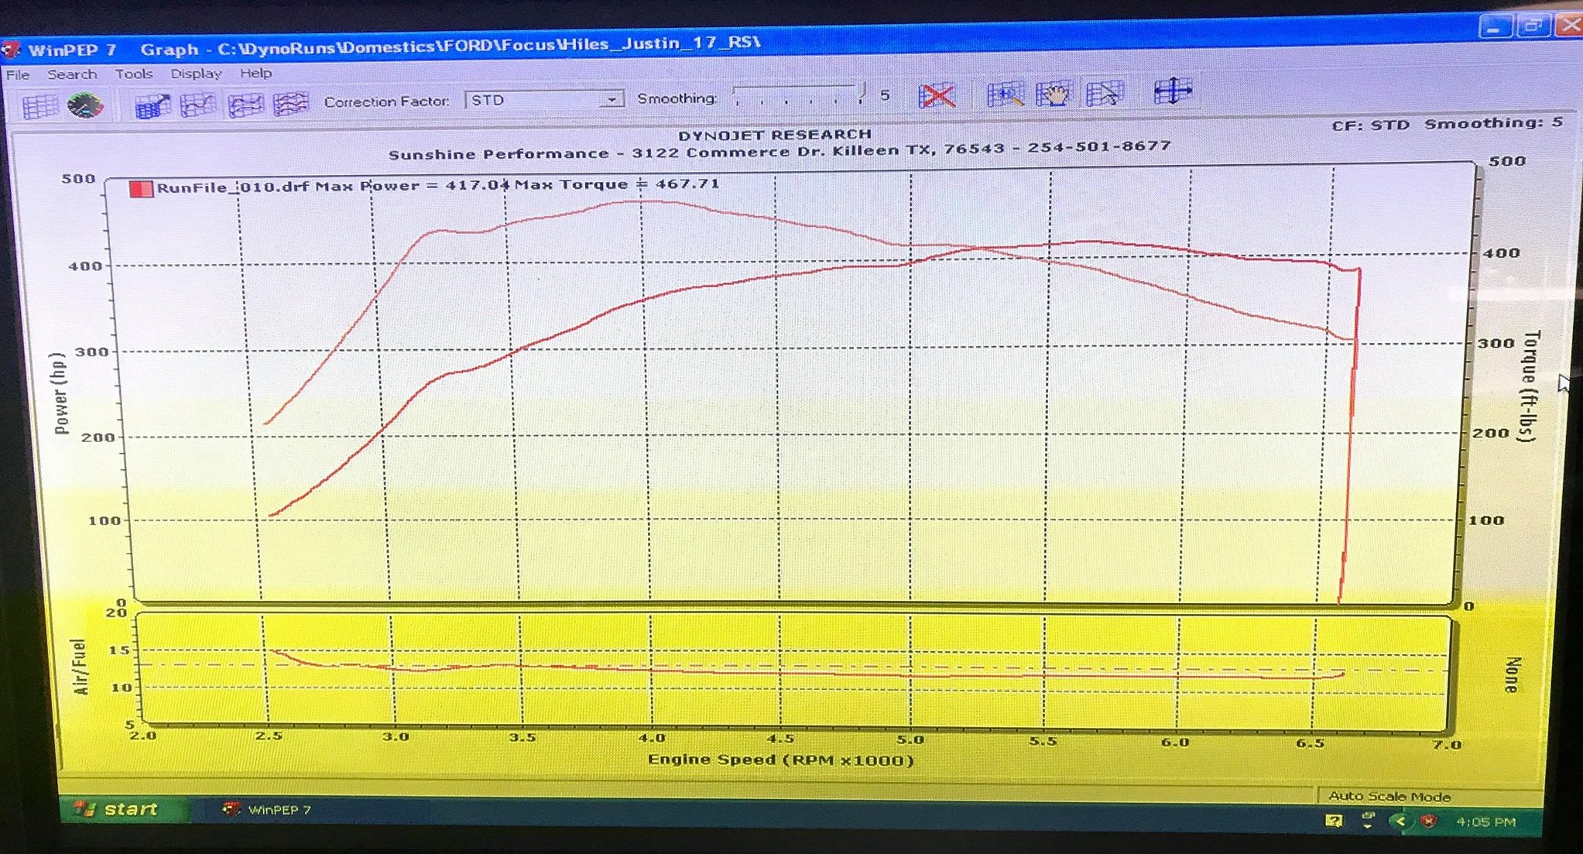Open the run data table view icon
This screenshot has width=1583, height=854.
point(39,106)
